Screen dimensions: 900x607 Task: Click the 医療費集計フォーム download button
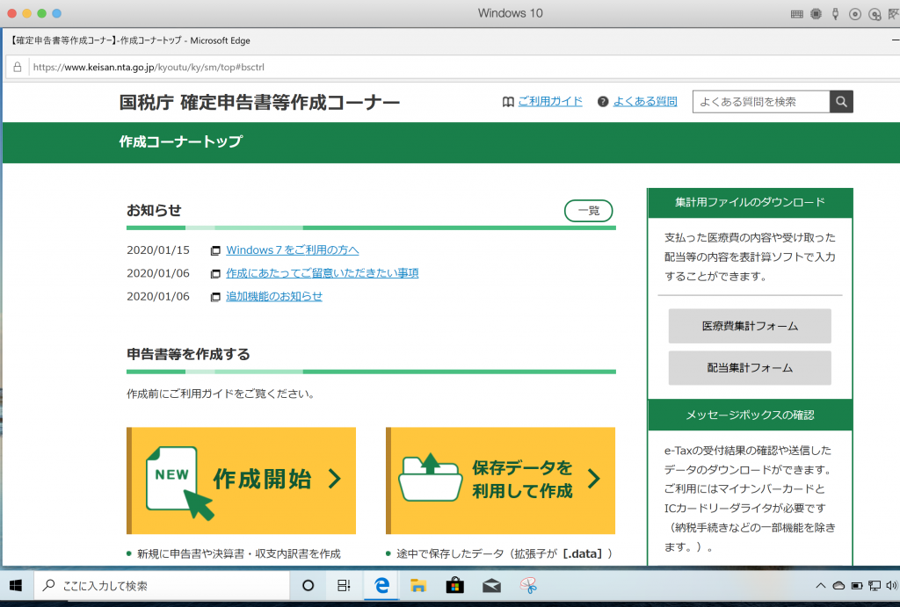coord(750,326)
